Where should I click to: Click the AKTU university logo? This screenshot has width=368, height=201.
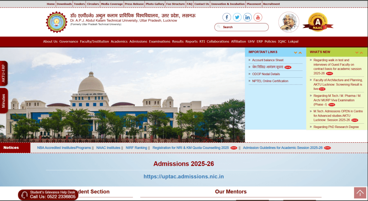point(56,22)
